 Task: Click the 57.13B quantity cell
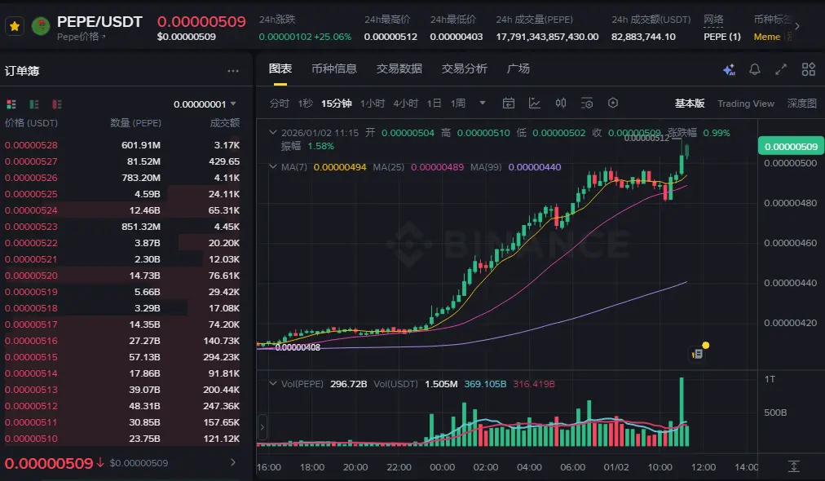(144, 357)
